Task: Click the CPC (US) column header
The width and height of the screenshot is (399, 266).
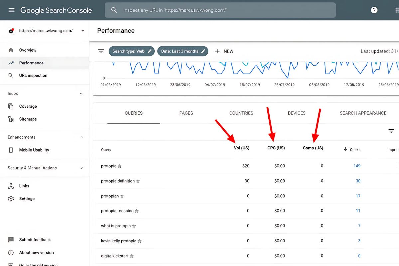Action: pos(276,148)
